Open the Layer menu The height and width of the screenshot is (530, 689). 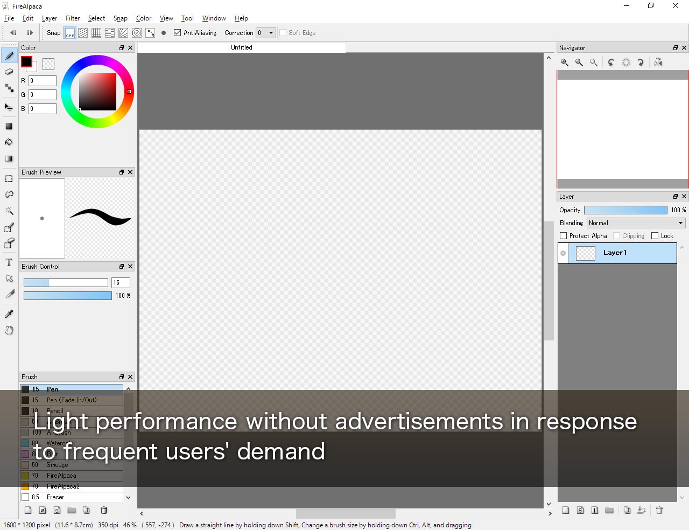pos(50,18)
